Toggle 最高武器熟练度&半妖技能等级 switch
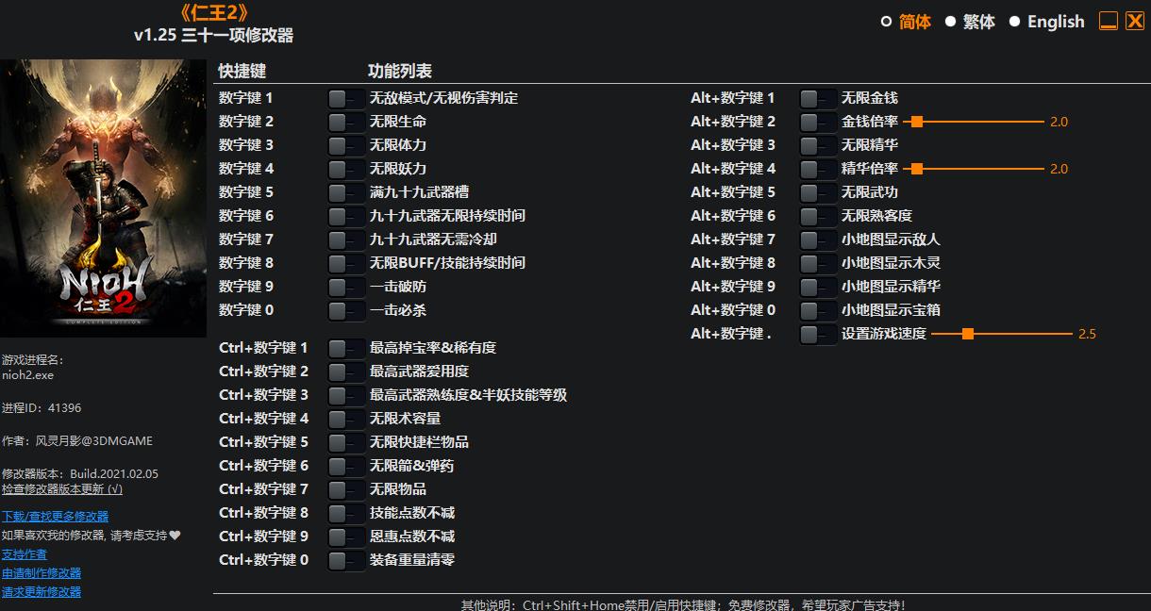The width and height of the screenshot is (1151, 611). click(x=346, y=395)
